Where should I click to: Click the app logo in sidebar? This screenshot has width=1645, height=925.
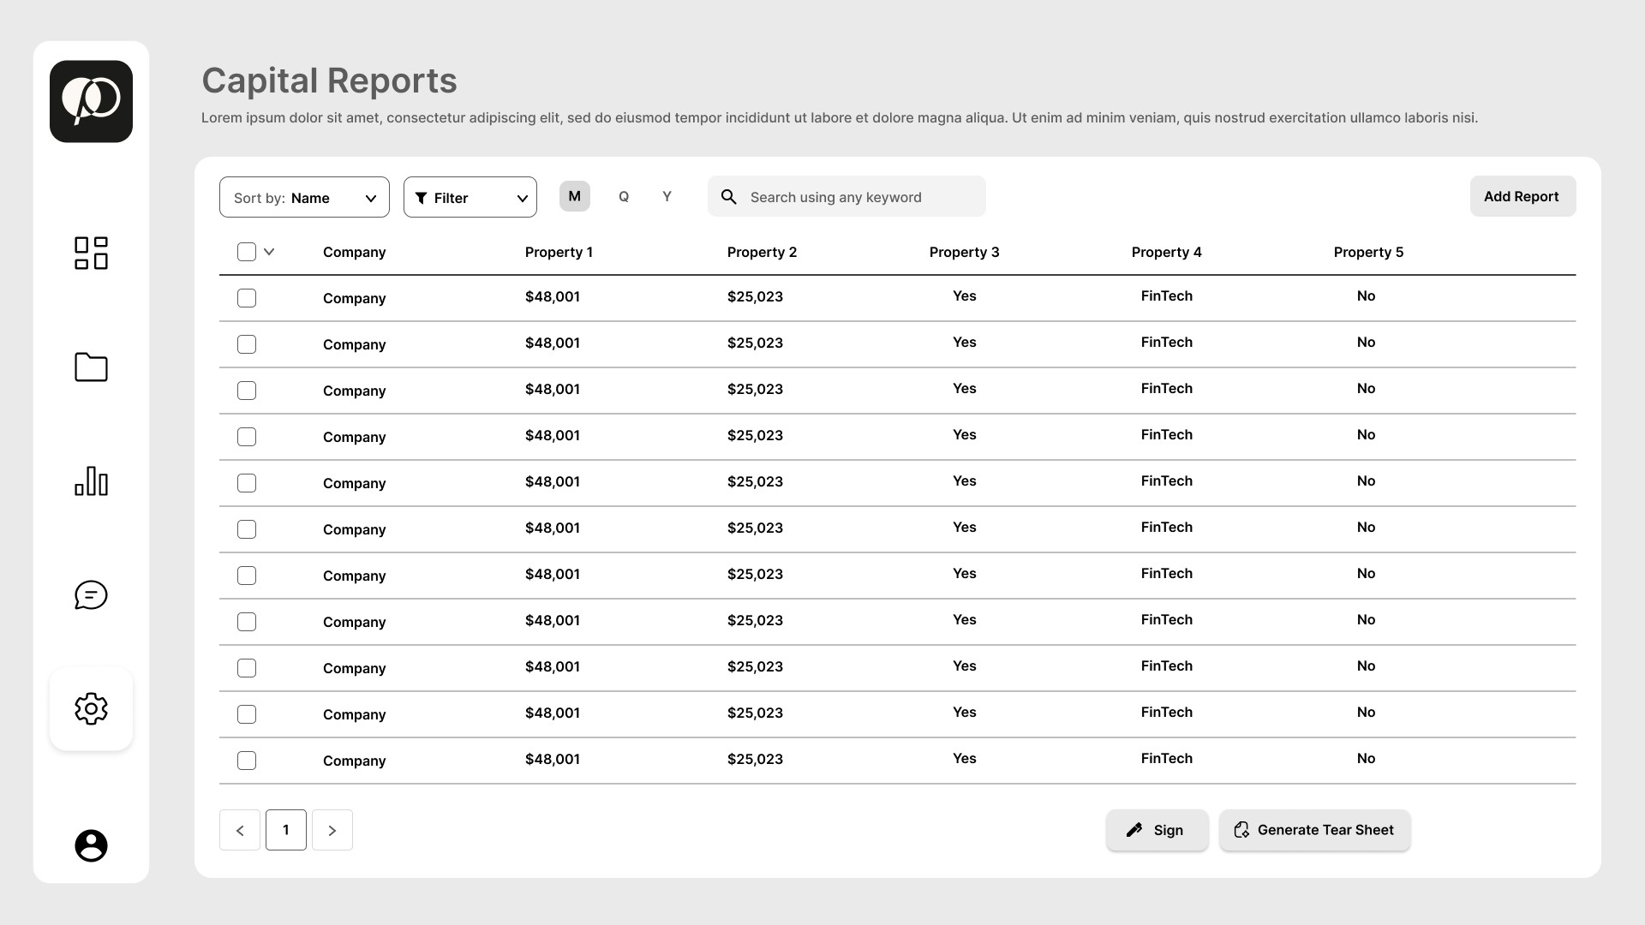(x=91, y=101)
